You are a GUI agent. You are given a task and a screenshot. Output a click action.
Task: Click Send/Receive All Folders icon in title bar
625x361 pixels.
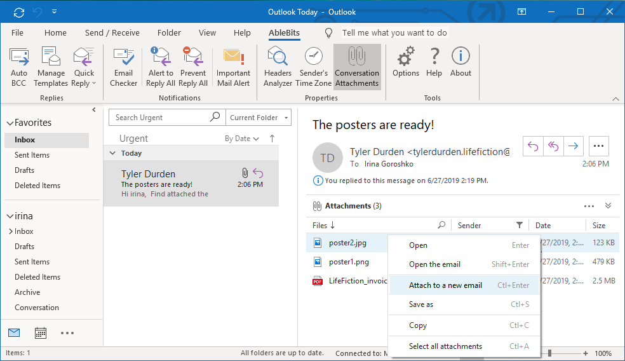tap(18, 12)
